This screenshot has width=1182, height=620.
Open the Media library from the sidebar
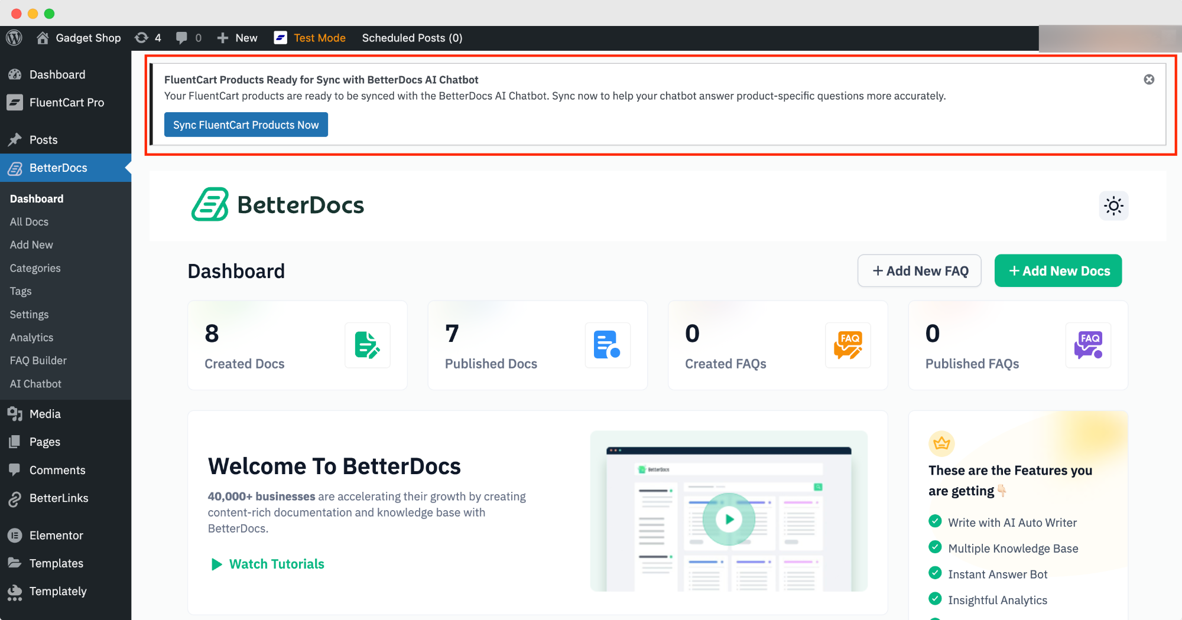[16, 413]
